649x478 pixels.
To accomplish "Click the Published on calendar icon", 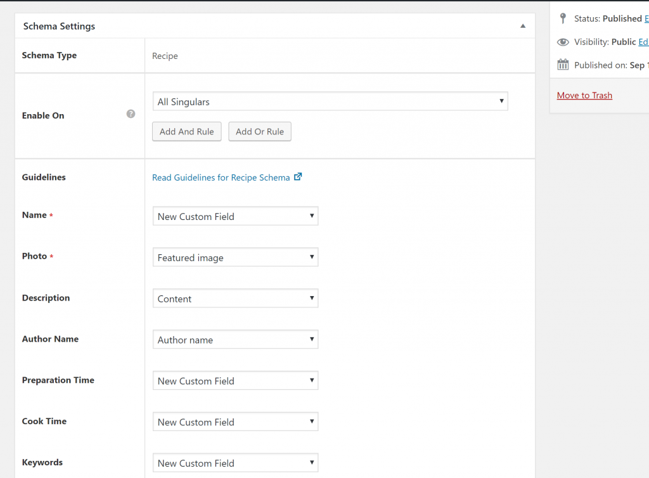I will click(x=563, y=65).
